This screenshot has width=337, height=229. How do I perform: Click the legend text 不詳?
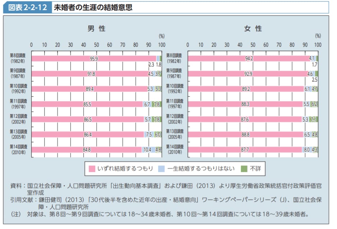pyautogui.click(x=255, y=169)
